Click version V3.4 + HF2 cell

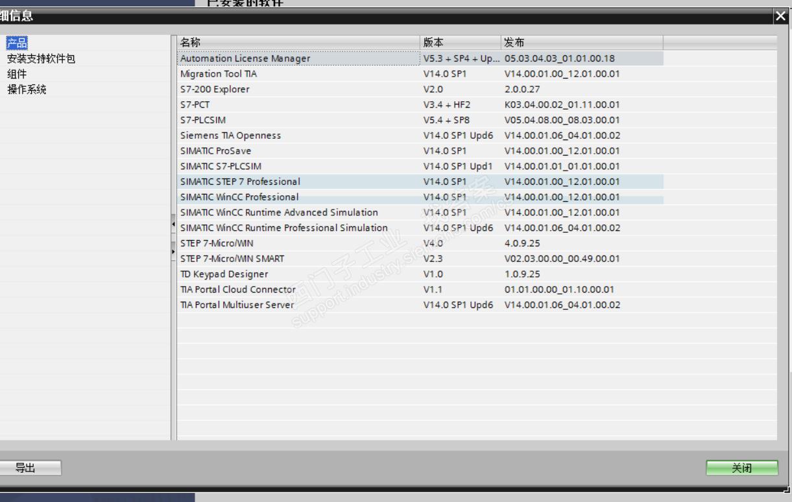click(461, 104)
